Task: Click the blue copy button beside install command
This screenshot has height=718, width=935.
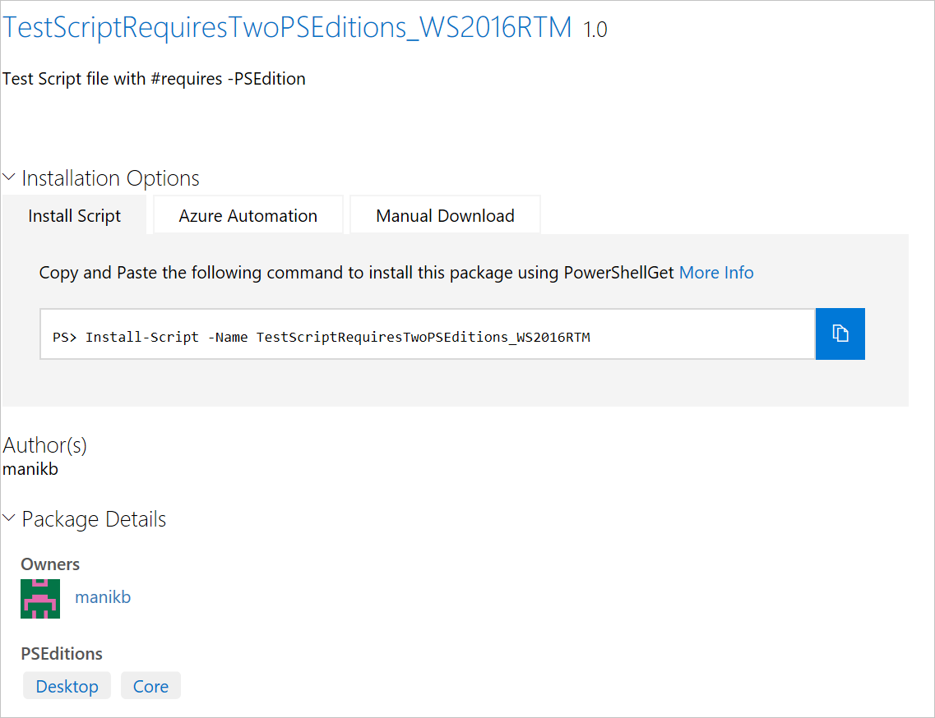Action: coord(840,334)
